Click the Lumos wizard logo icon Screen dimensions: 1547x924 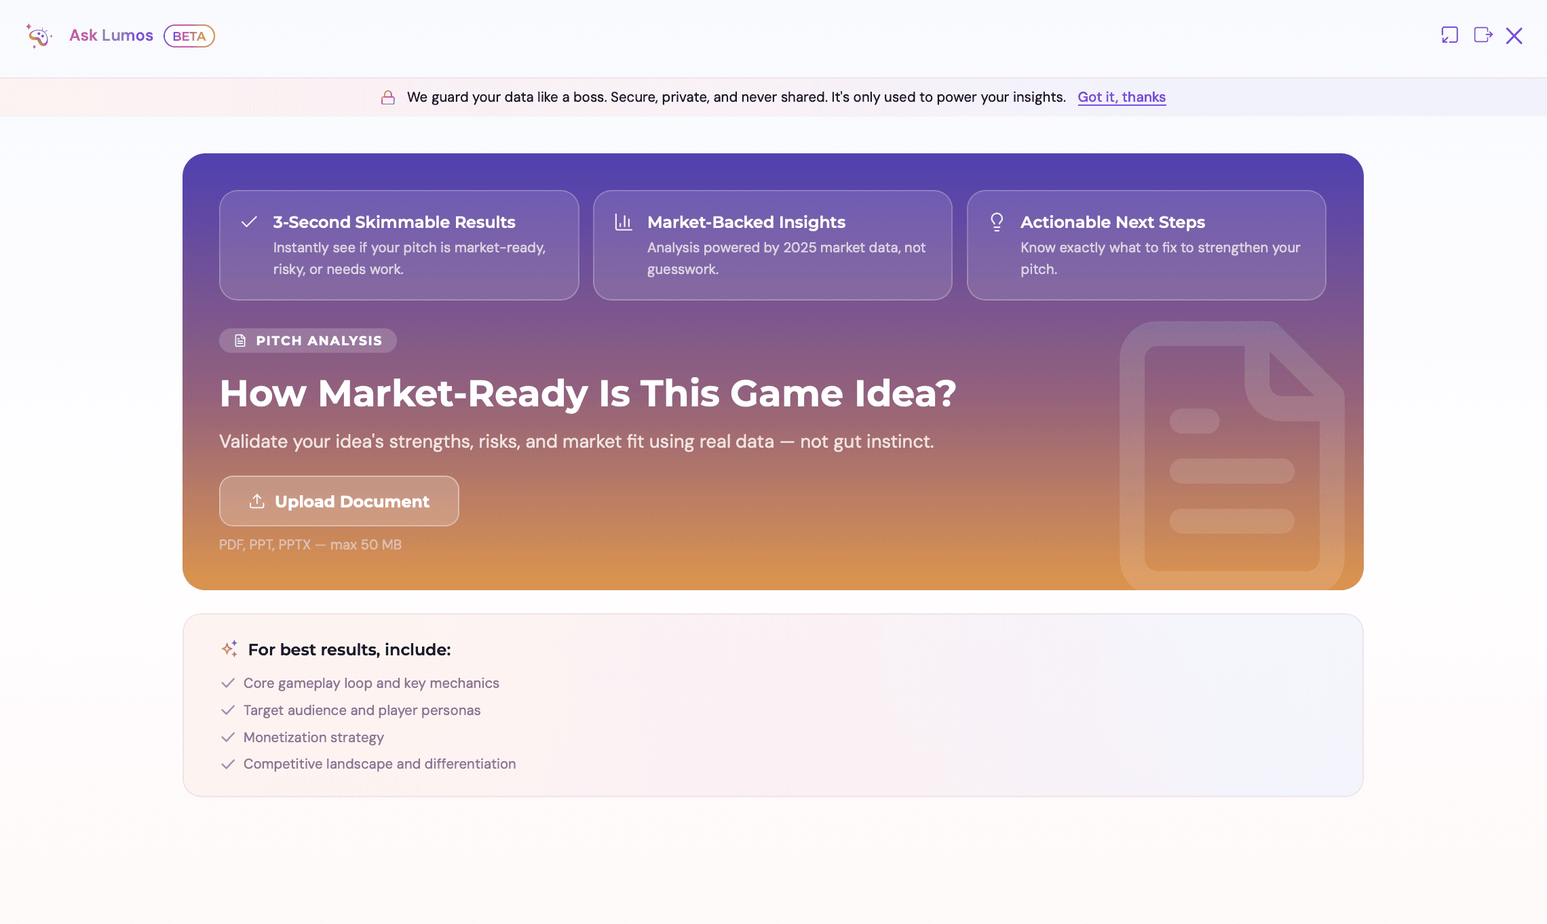coord(39,36)
